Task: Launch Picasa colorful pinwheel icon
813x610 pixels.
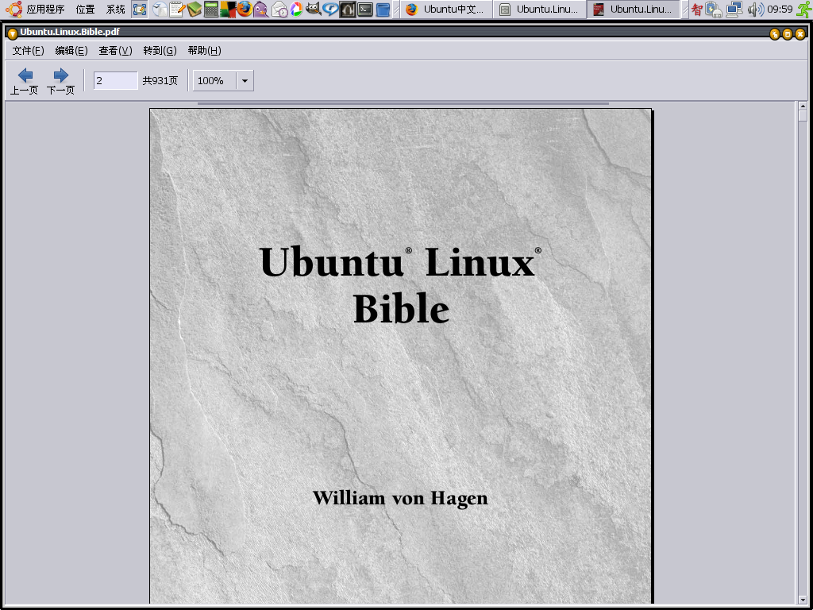Action: 296,9
